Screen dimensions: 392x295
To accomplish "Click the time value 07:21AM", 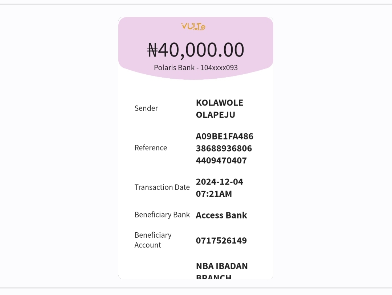I will click(214, 194).
